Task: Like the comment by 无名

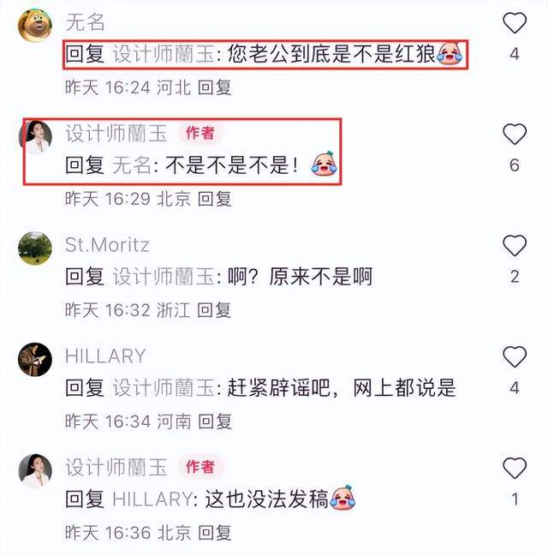Action: pos(515,22)
